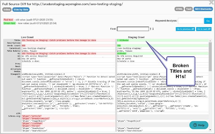Viewport: 215px width, 134px height.
Task: Open the SEO Elements tab
Action: pyautogui.click(x=203, y=9)
